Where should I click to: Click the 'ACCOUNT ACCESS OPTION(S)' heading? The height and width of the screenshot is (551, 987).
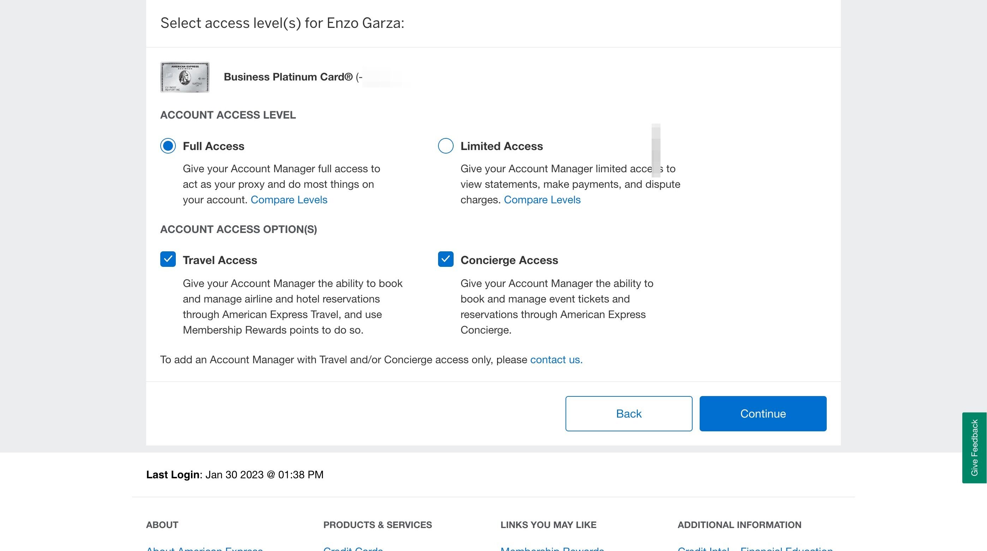238,229
